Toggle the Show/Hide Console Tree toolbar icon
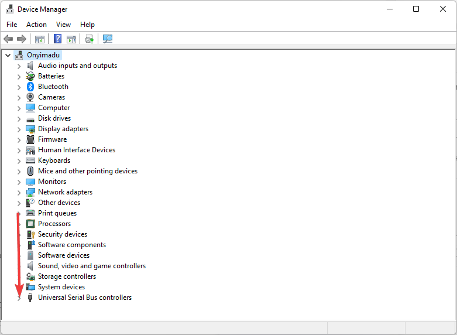This screenshot has height=335, width=457. [40, 39]
